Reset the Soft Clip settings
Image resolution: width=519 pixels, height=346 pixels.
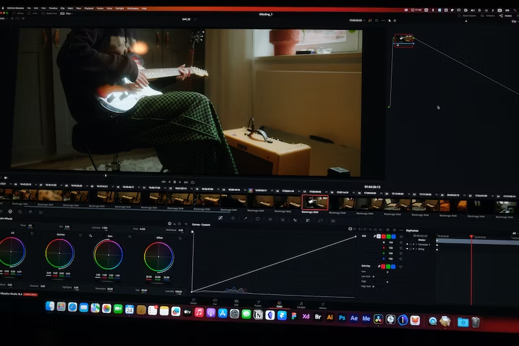point(401,267)
